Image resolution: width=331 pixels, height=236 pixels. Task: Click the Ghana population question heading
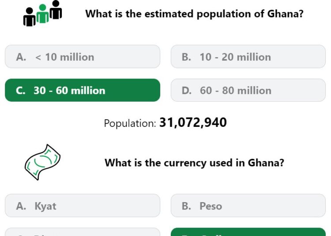click(194, 14)
